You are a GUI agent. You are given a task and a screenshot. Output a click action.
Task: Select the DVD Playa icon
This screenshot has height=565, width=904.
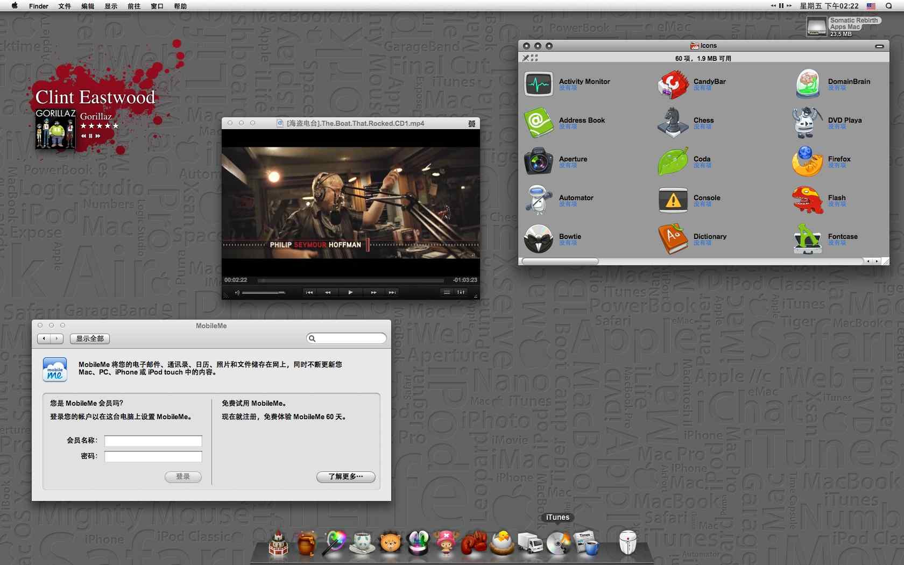point(808,123)
